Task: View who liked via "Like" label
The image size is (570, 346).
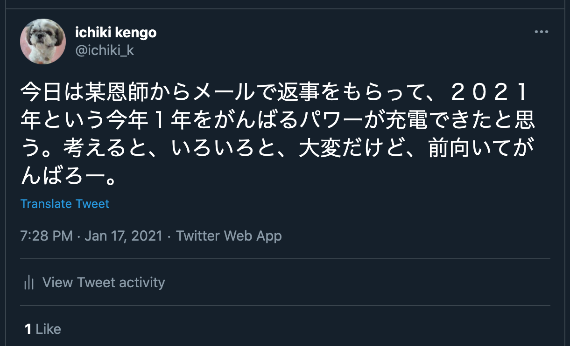Action: tap(48, 329)
